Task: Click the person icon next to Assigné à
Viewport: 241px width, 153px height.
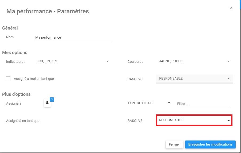Action: click(47, 103)
